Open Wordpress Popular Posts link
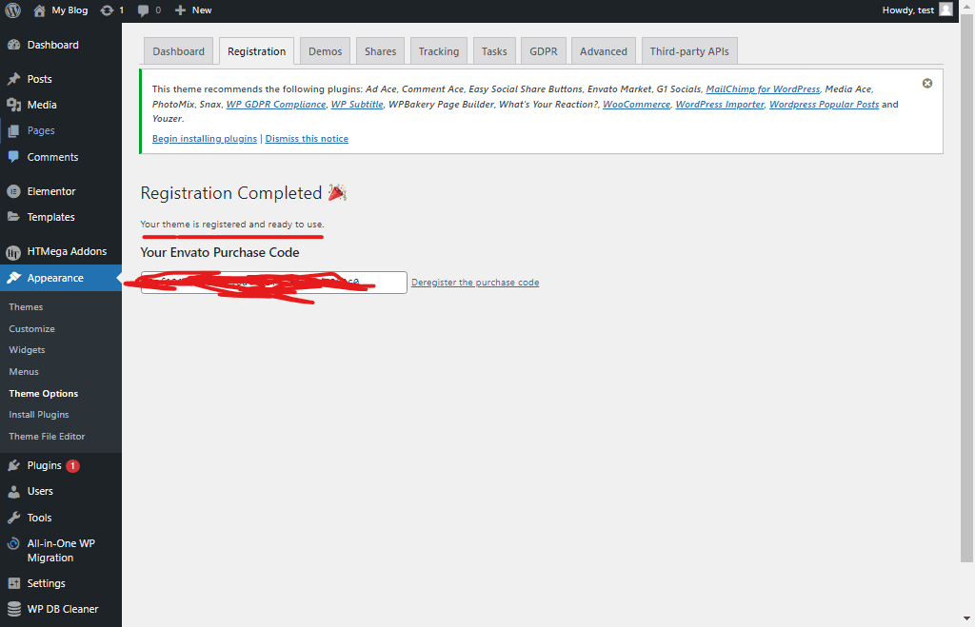The image size is (975, 627). [824, 105]
